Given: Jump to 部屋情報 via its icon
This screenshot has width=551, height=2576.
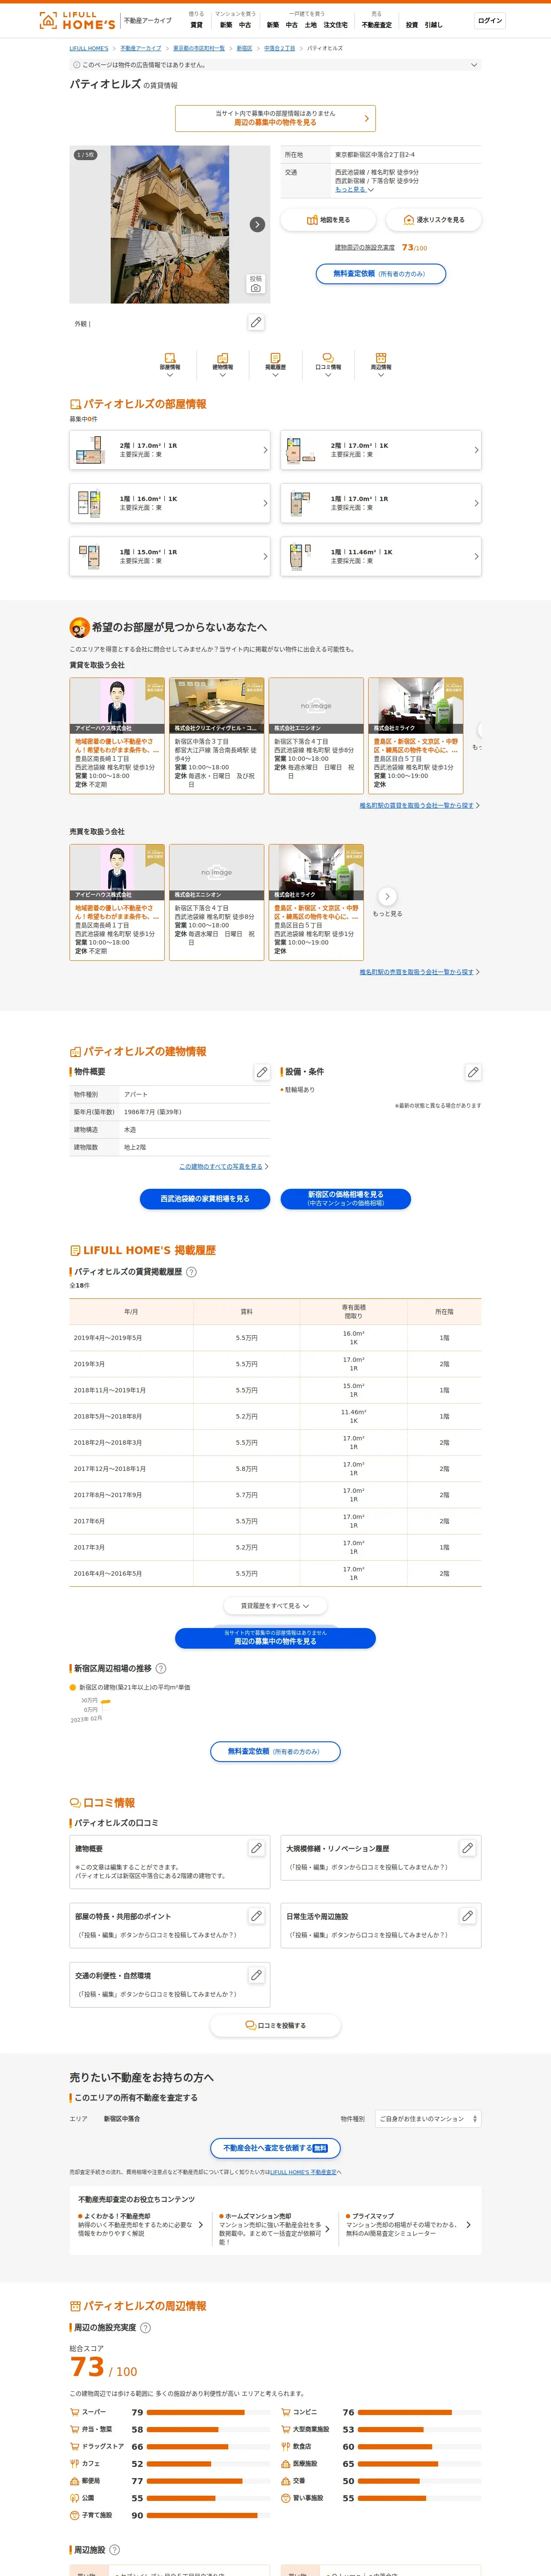Looking at the screenshot, I should pyautogui.click(x=170, y=364).
